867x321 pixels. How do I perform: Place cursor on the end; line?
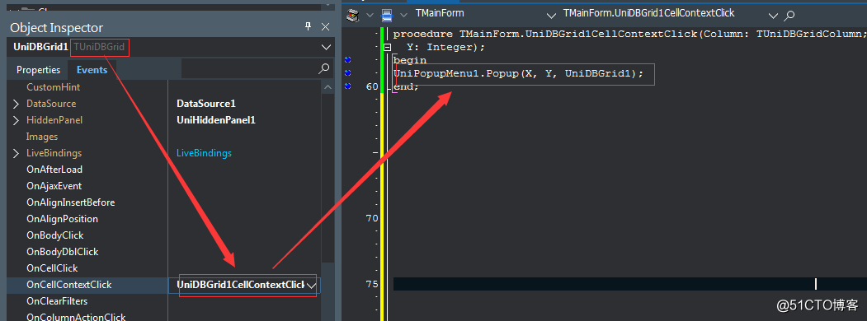pyautogui.click(x=407, y=86)
